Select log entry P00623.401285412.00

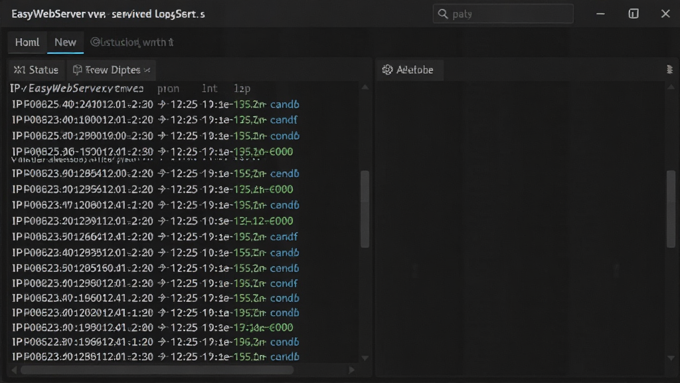coord(155,174)
